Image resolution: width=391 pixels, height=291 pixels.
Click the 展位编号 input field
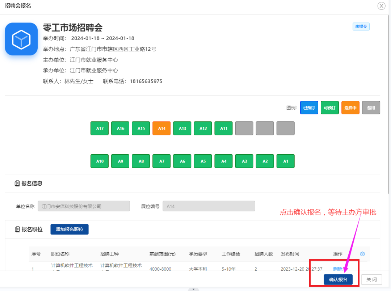(209, 206)
